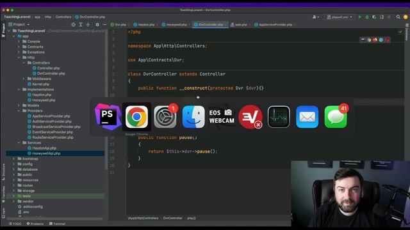Viewport: 410px width, 230px height.
Task: Open Project panel settings gear
Action: coord(97,24)
